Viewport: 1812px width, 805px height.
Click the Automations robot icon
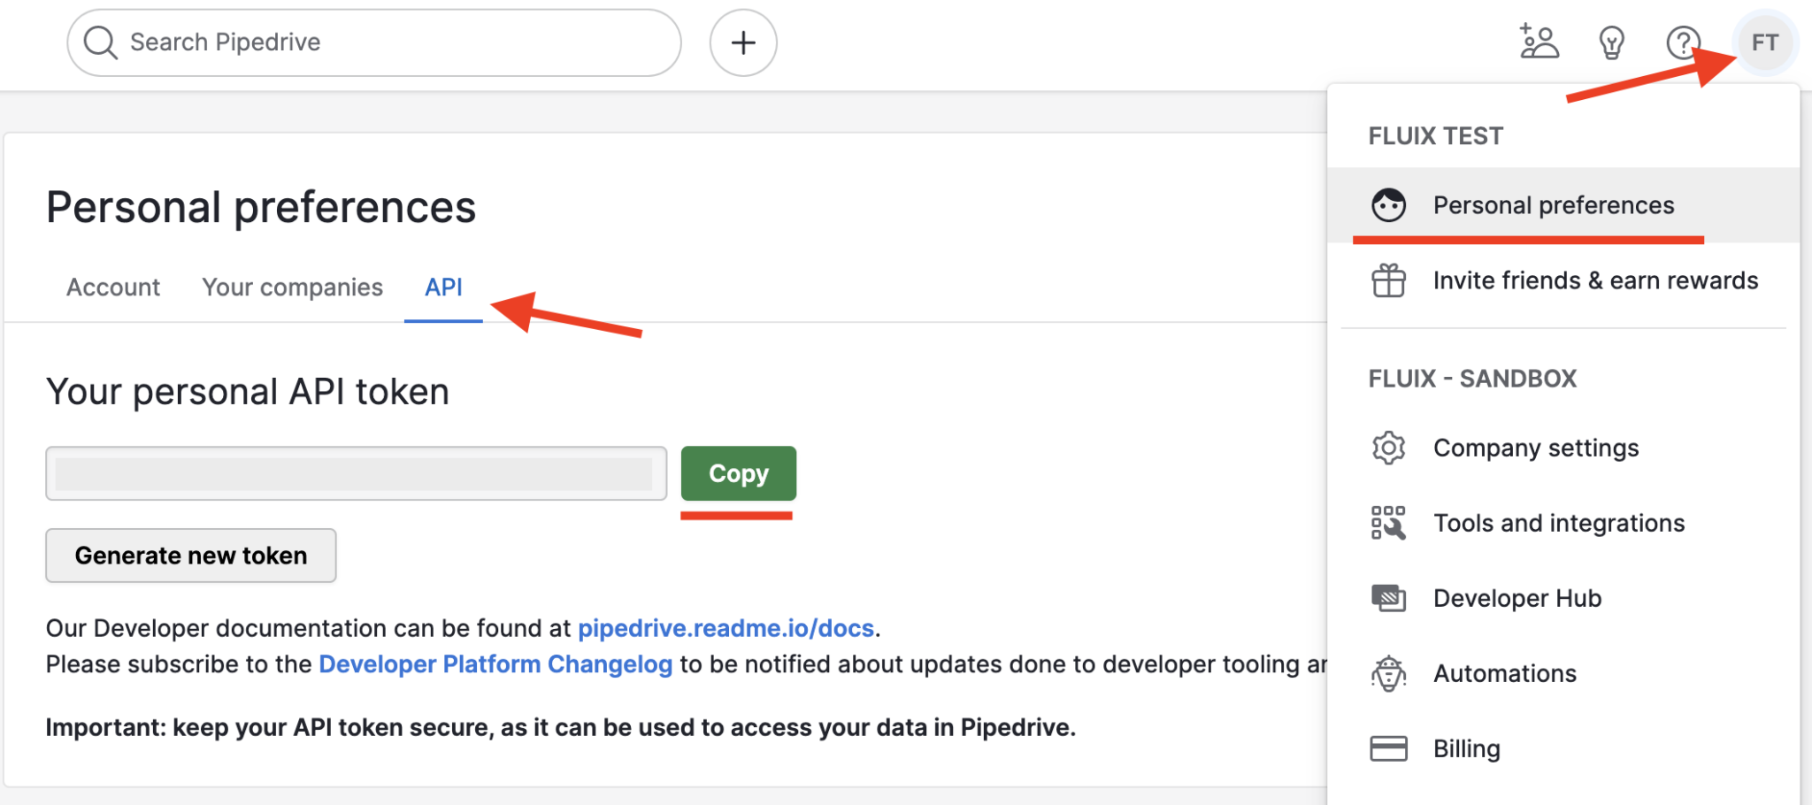[x=1389, y=672]
